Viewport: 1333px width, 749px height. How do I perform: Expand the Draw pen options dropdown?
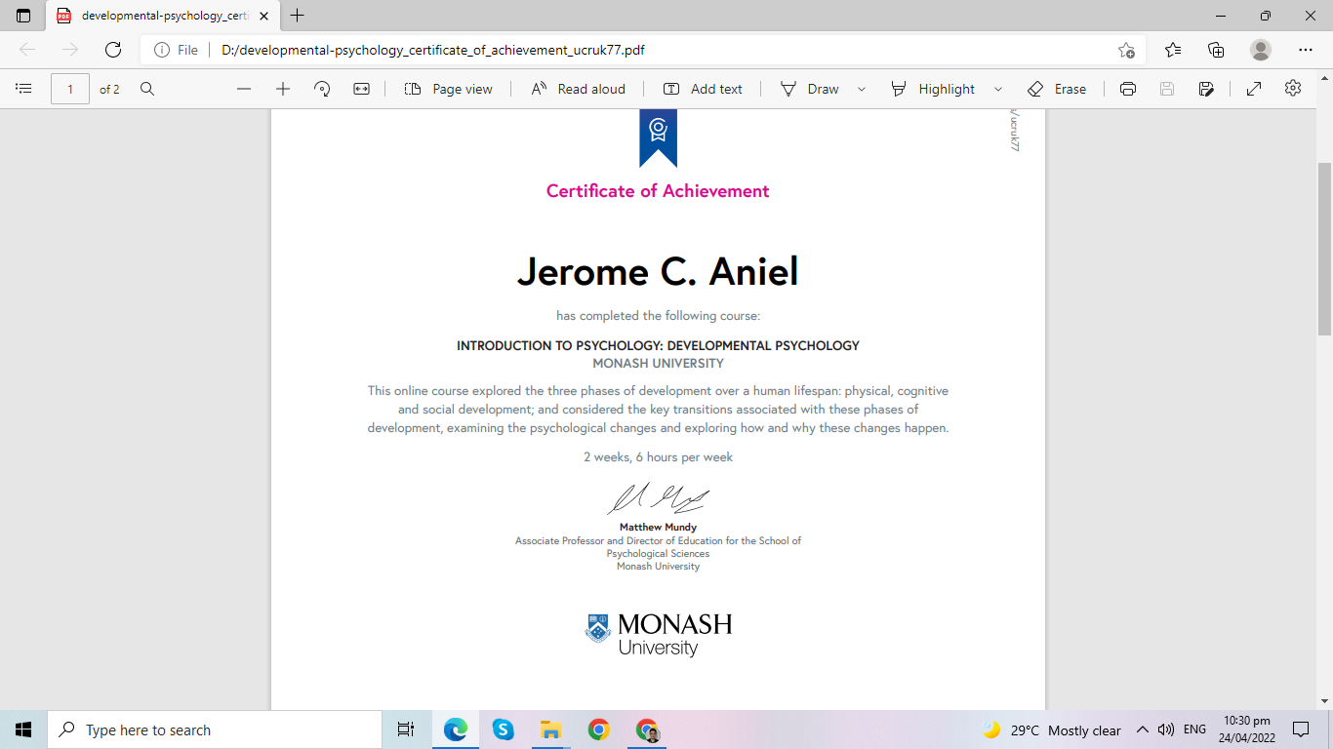pos(862,89)
